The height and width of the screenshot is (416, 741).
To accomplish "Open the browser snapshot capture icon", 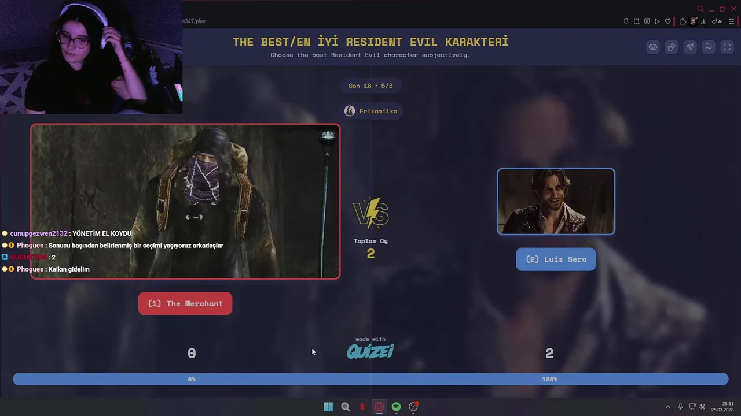I will pyautogui.click(x=637, y=21).
